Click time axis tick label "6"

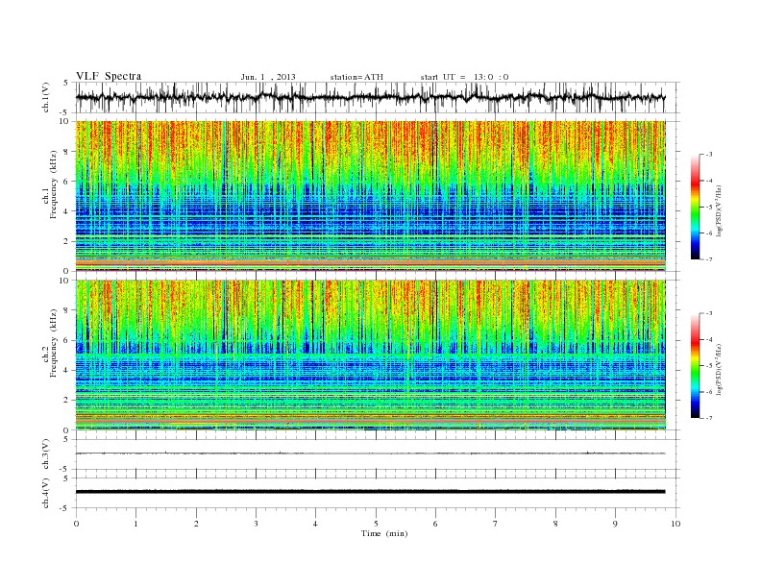coord(435,524)
